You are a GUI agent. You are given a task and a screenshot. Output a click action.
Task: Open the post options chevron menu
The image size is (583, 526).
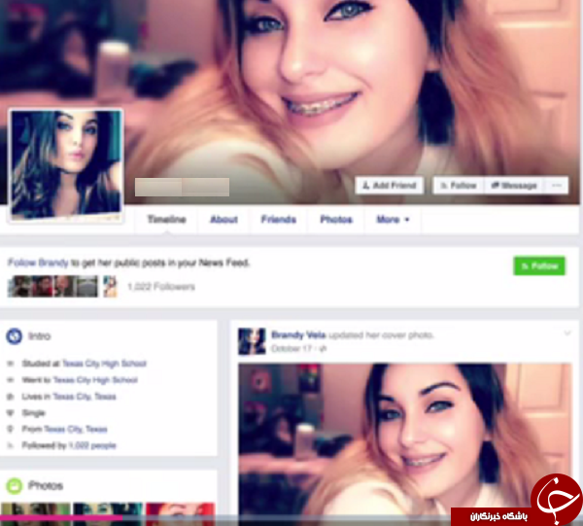click(x=566, y=333)
